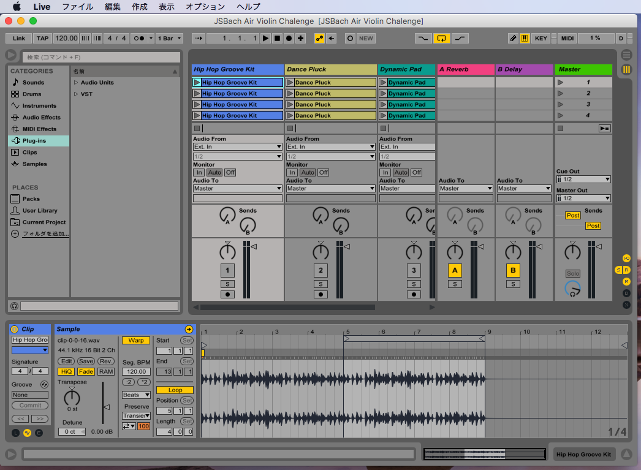Open the 表示 menu
The height and width of the screenshot is (470, 641).
click(x=167, y=7)
